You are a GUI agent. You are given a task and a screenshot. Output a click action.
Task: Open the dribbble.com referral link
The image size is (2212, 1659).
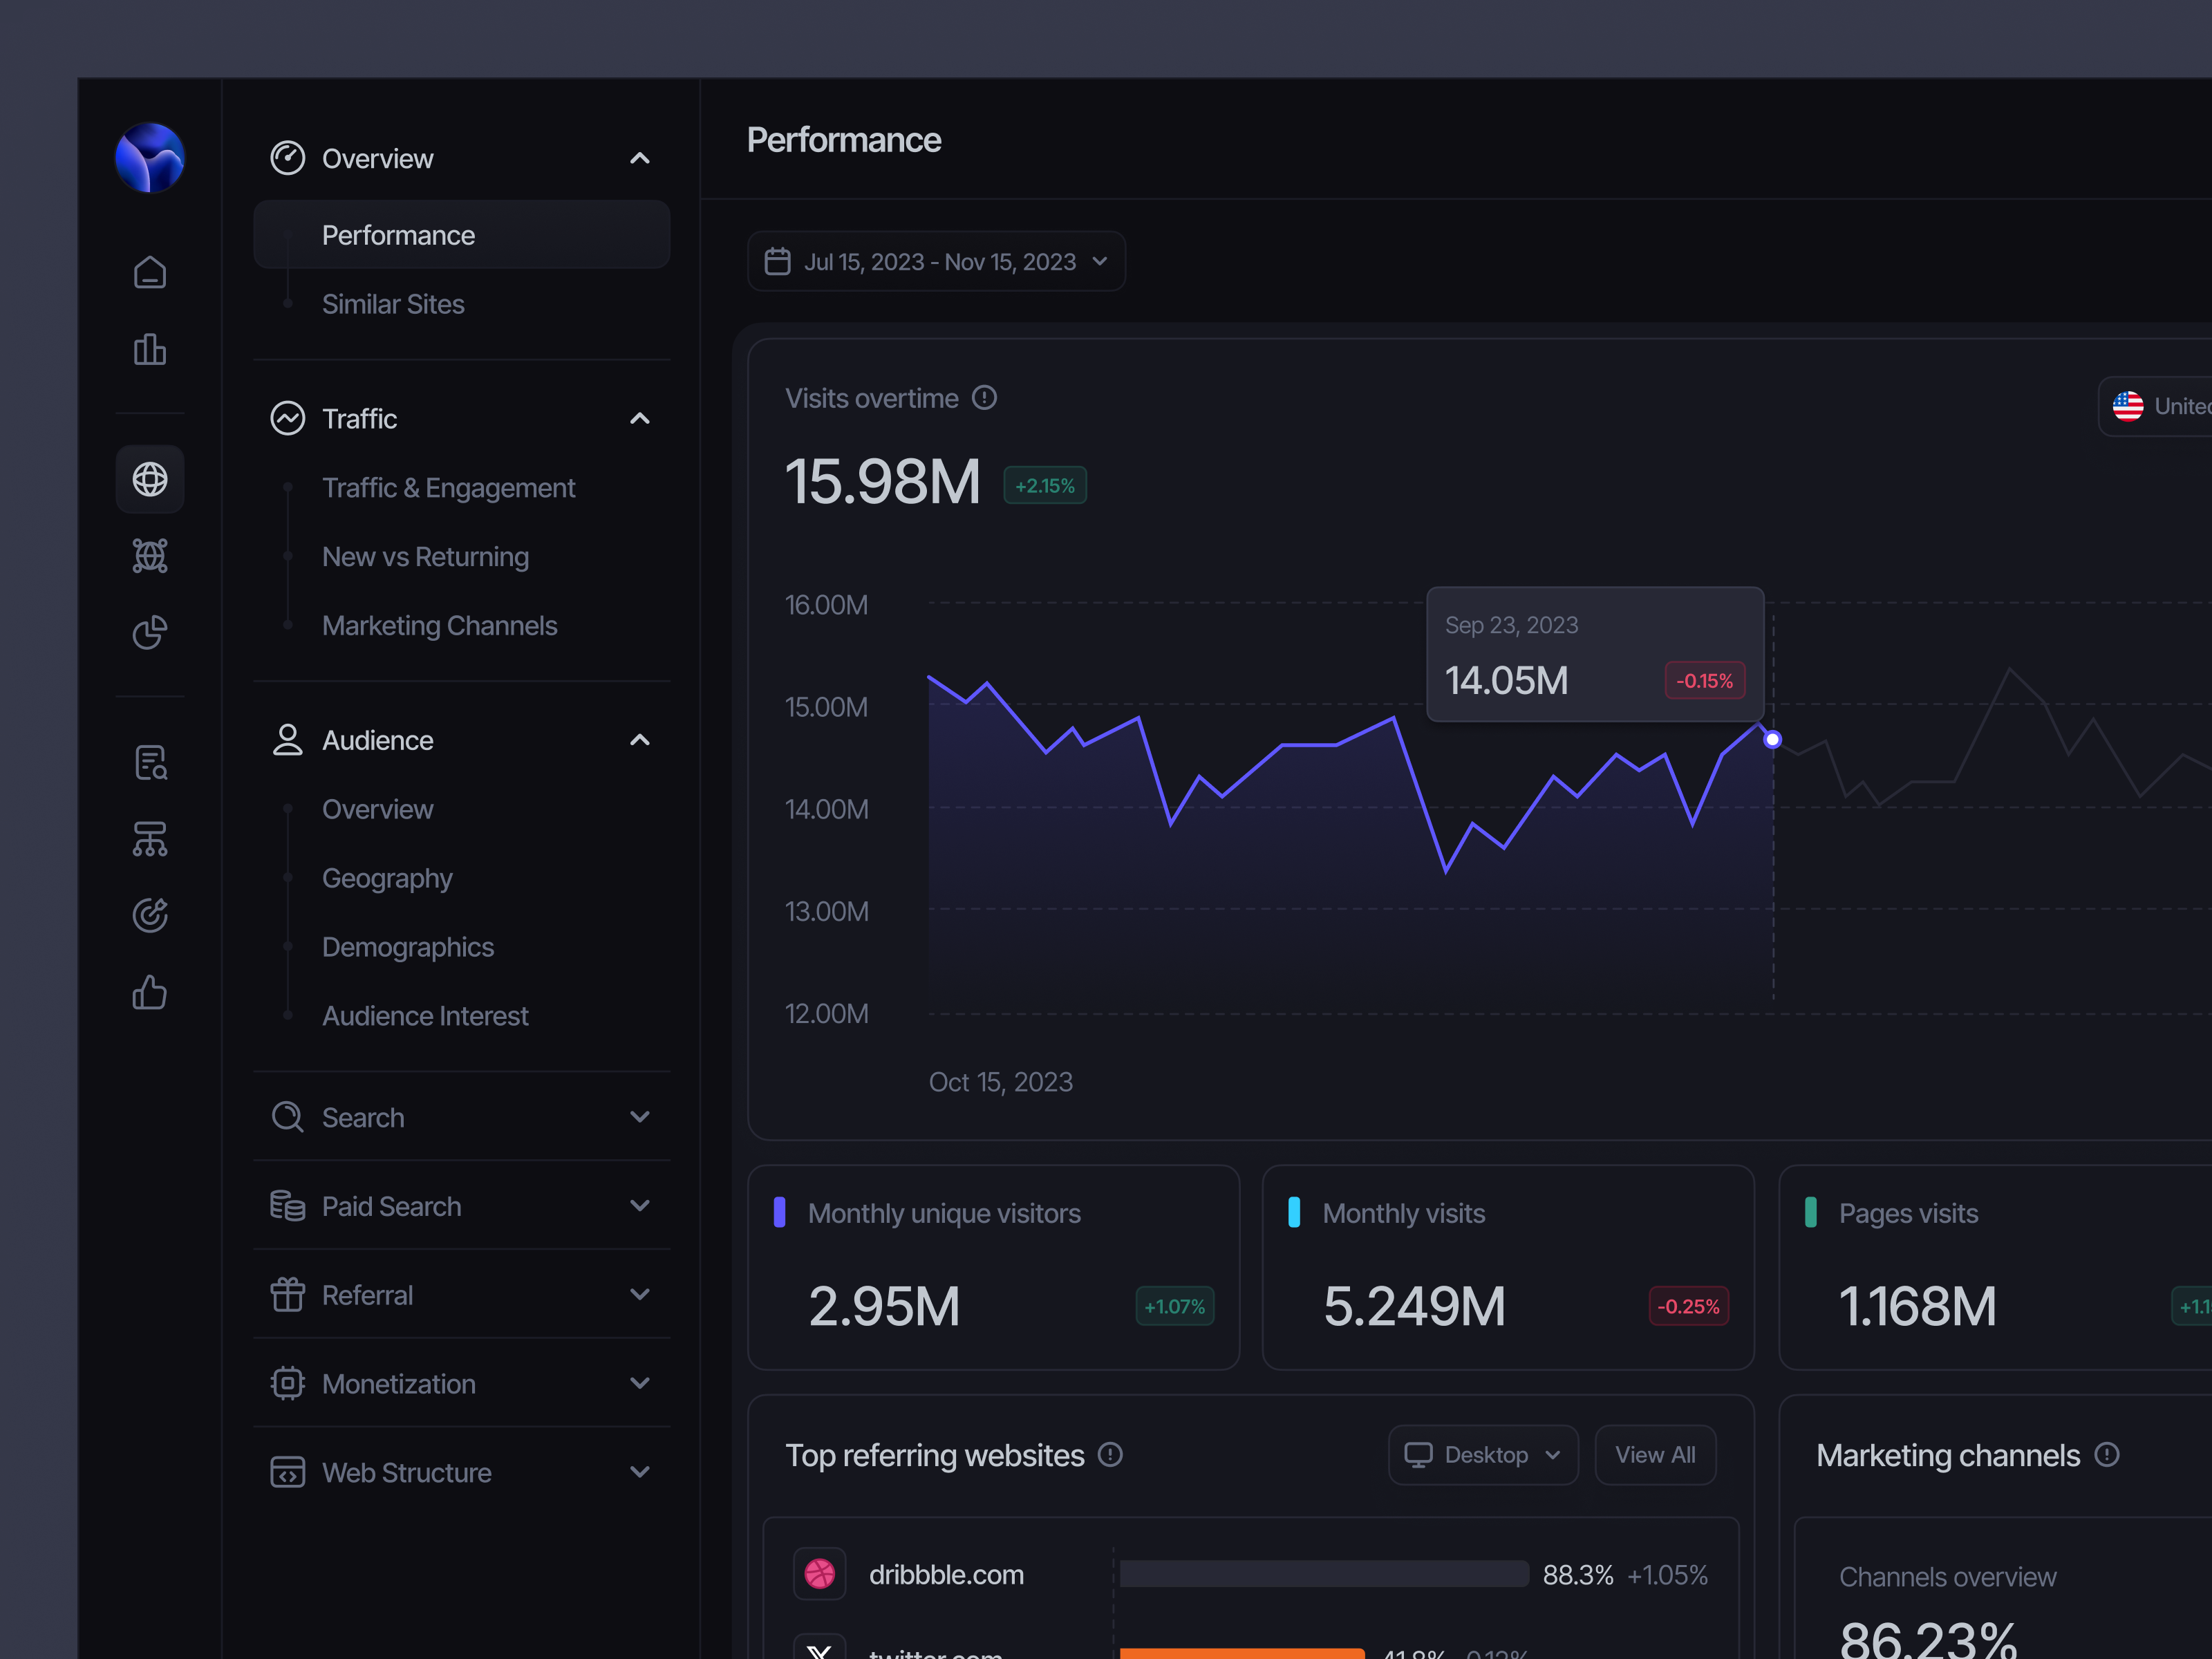click(945, 1574)
